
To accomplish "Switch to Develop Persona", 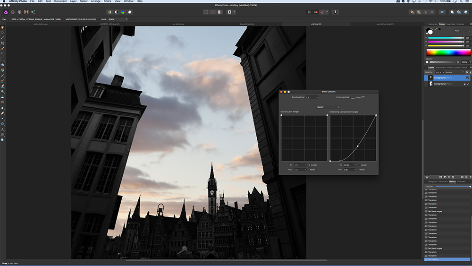I will point(19,12).
